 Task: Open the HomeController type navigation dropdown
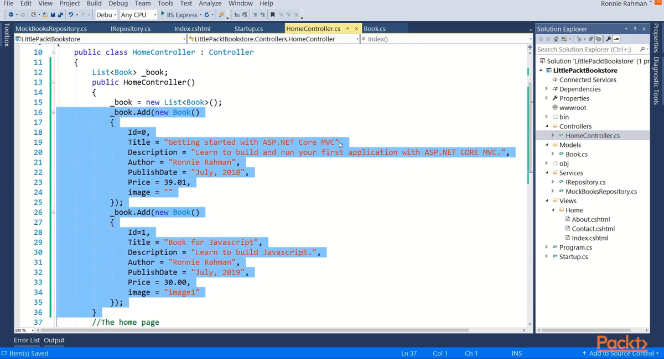tap(273, 39)
